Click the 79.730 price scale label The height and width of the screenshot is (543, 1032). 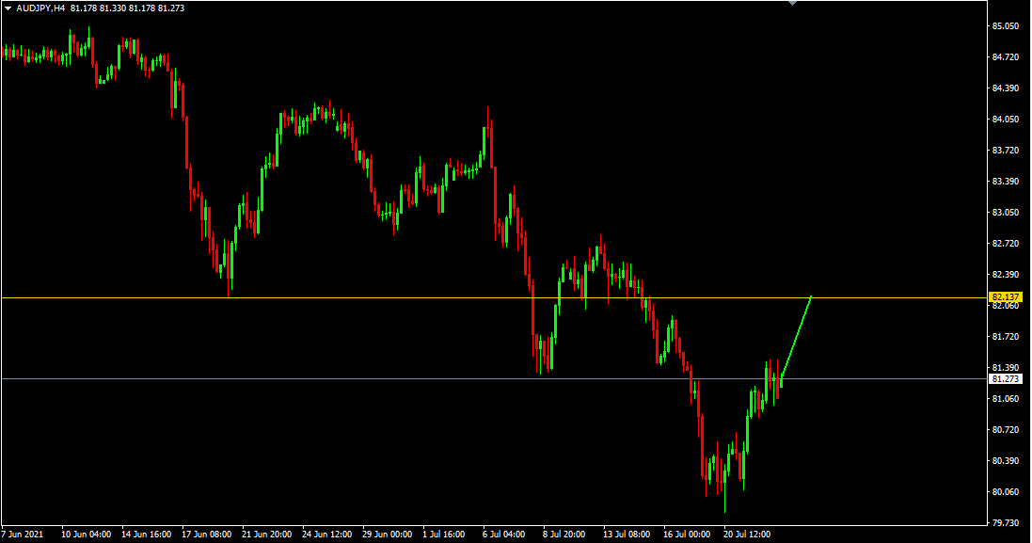coord(1006,523)
